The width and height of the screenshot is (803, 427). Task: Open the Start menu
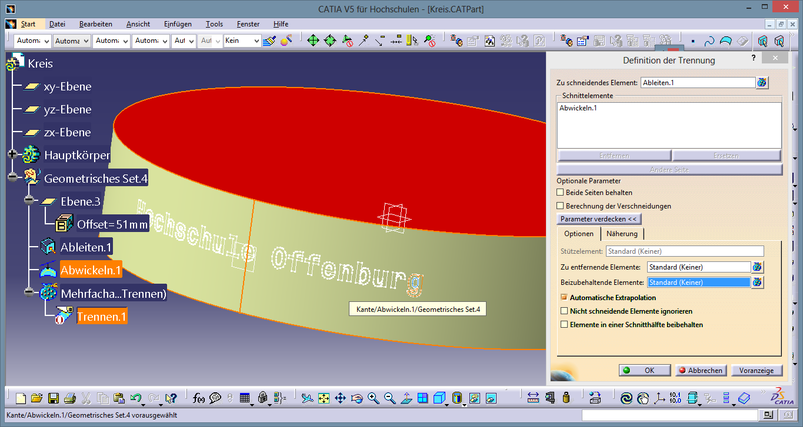[28, 24]
